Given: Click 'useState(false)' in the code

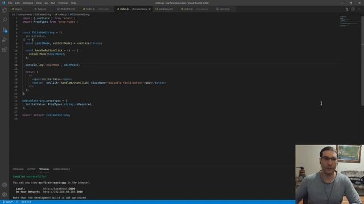Looking at the screenshot, I should point(89,43).
